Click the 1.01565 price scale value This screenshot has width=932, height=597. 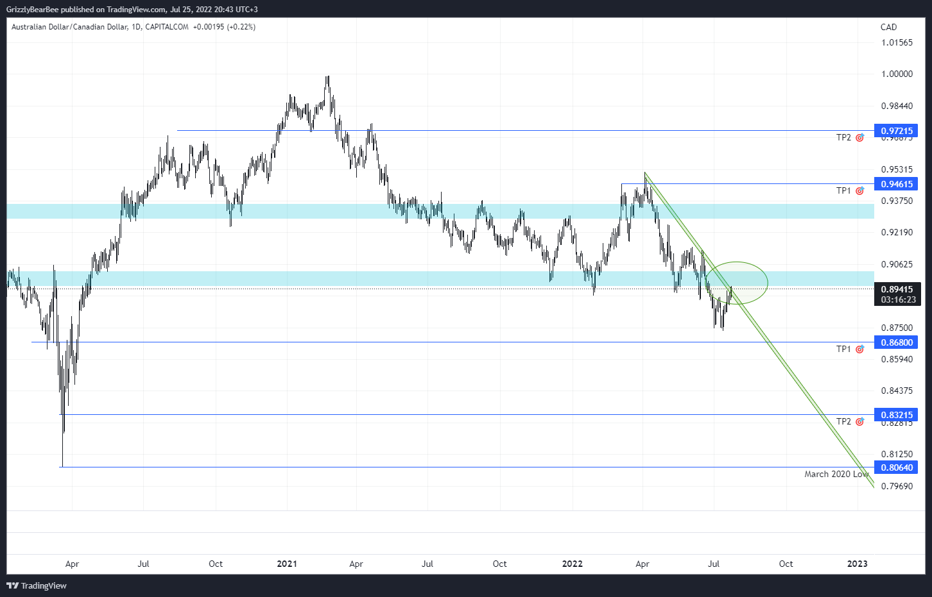click(897, 42)
